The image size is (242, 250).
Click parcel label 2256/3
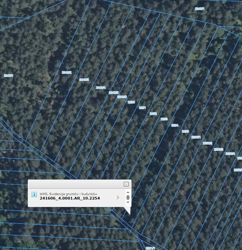[x=218, y=149]
